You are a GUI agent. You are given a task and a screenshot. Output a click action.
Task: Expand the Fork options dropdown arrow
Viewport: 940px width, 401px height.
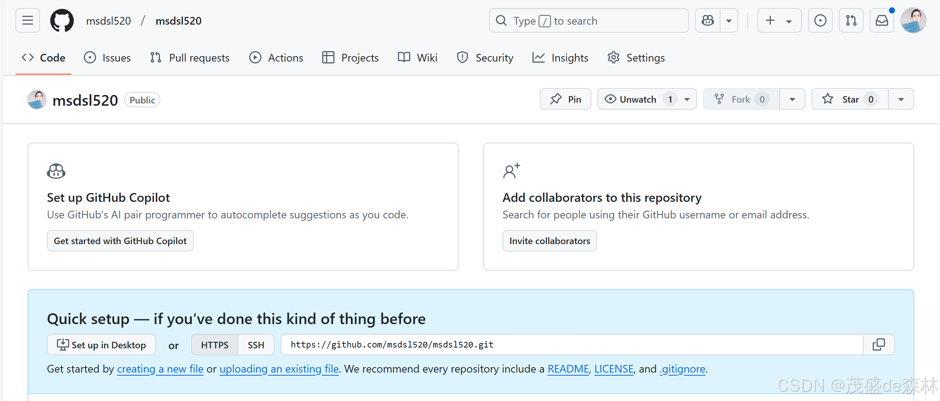[792, 99]
